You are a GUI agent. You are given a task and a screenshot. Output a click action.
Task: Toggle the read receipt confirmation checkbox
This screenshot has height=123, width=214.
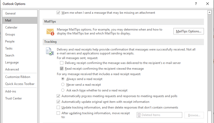click(x=62, y=69)
